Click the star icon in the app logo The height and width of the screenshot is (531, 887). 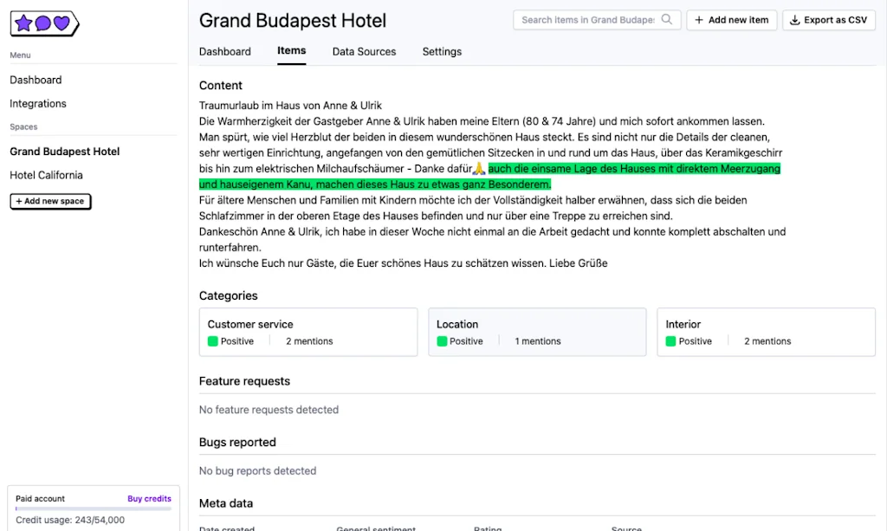tap(23, 23)
